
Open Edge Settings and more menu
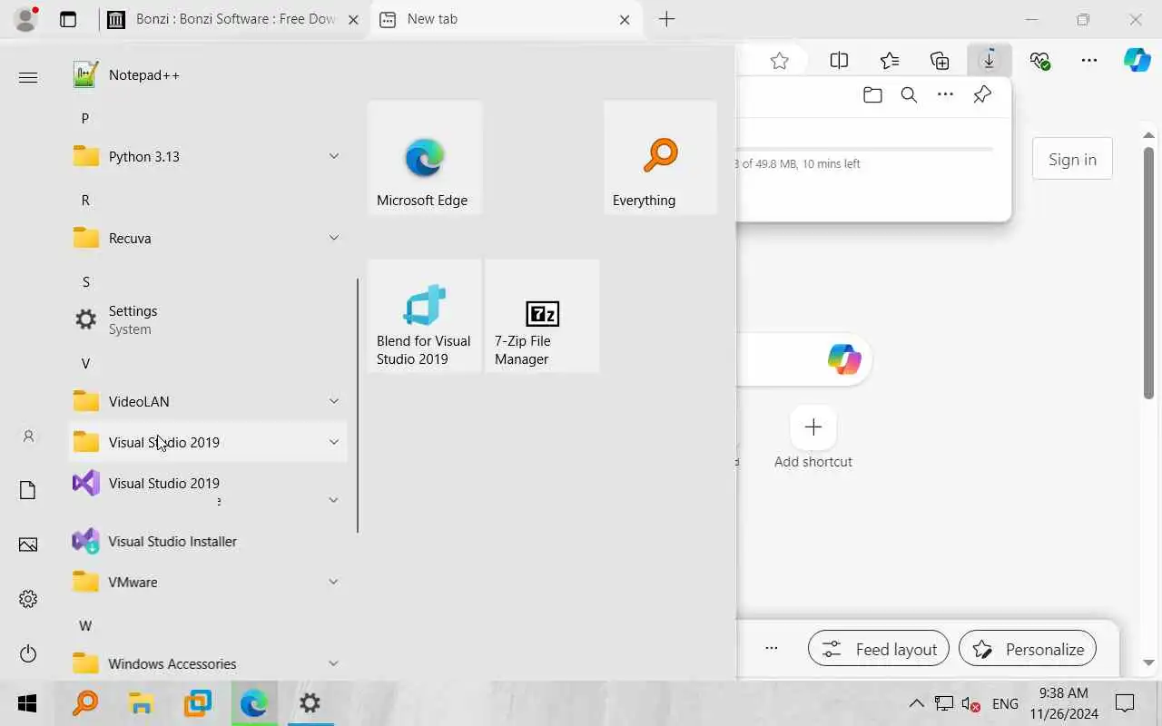click(x=1089, y=61)
